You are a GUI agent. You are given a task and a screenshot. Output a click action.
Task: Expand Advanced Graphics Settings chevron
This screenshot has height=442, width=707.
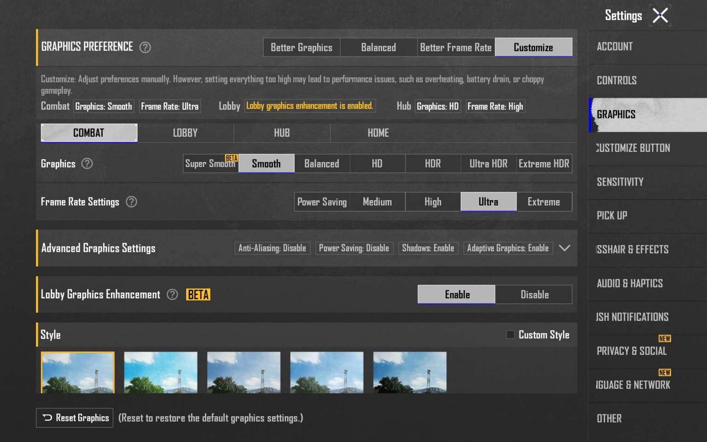point(564,248)
